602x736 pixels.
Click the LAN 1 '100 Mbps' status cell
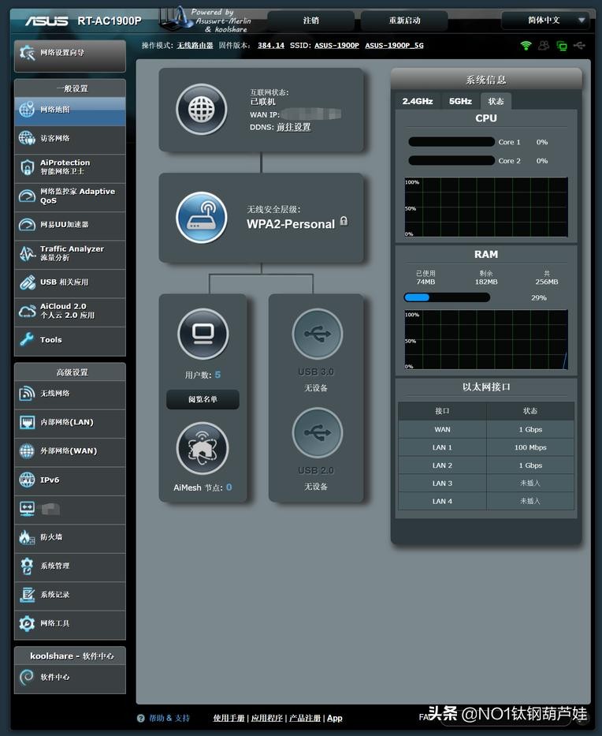(x=530, y=447)
